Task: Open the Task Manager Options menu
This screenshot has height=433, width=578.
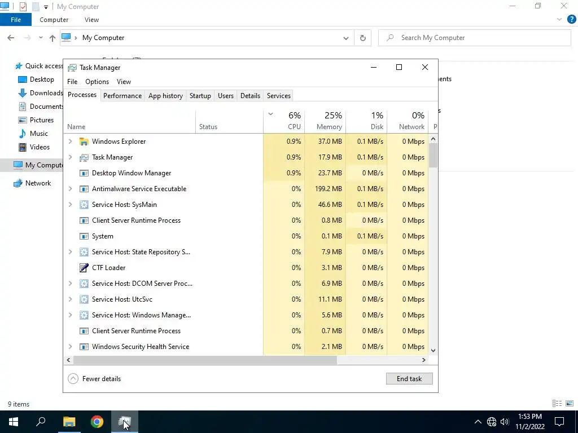Action: point(97,82)
